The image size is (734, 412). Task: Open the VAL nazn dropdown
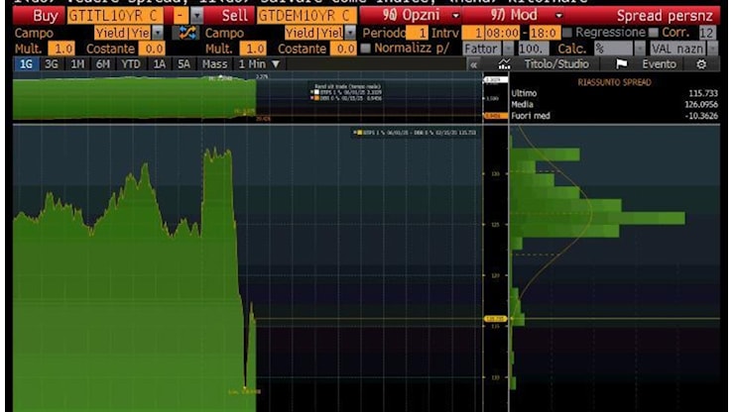(712, 49)
